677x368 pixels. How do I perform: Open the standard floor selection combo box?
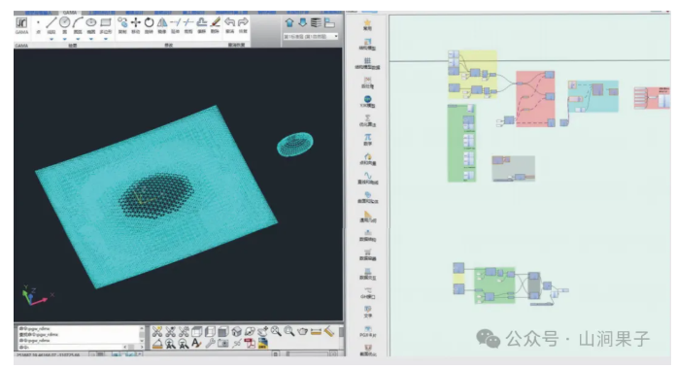coord(311,37)
